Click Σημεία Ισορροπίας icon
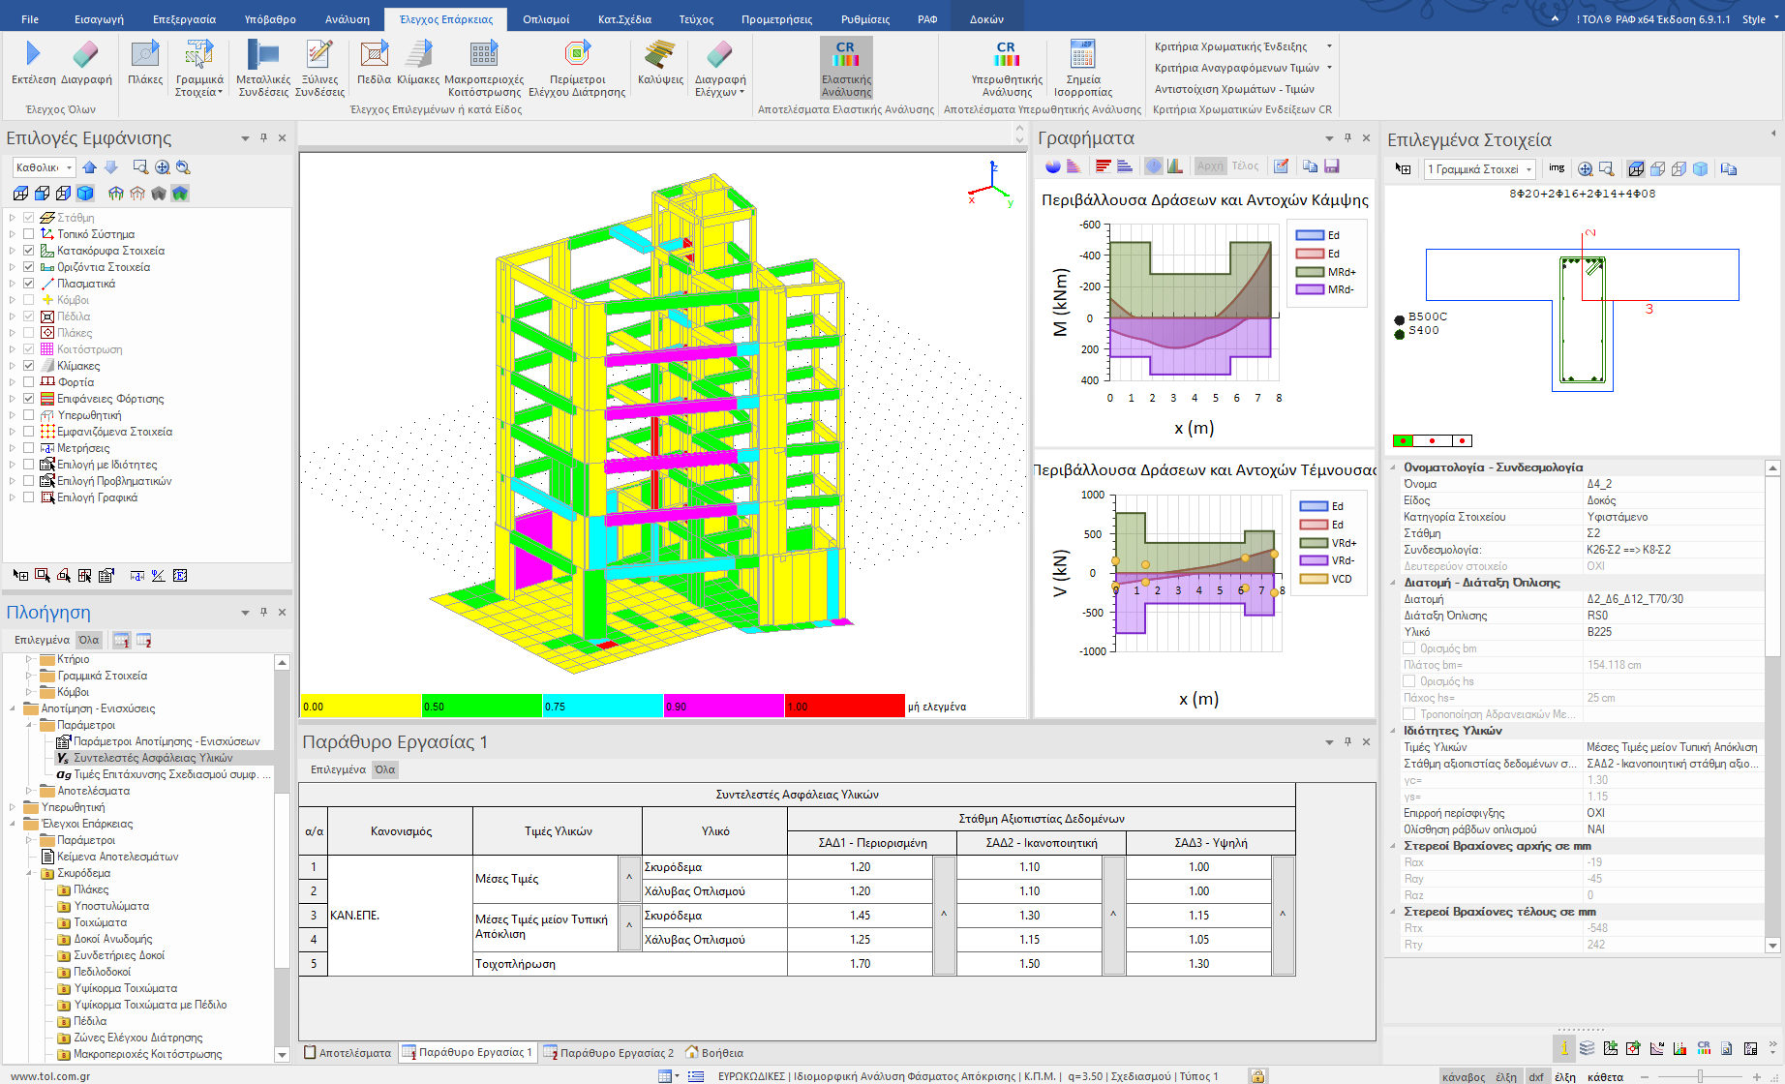The width and height of the screenshot is (1785, 1084). pos(1082,68)
